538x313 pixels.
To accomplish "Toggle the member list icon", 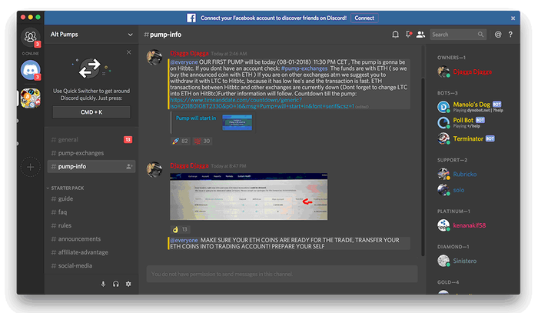I will (420, 35).
